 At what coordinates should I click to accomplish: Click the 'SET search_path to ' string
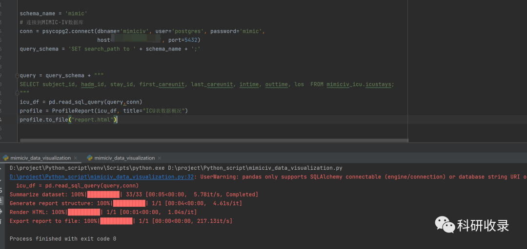[102, 49]
